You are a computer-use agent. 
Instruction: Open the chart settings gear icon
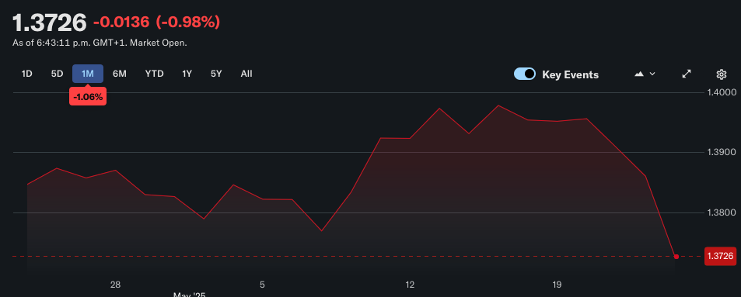pyautogui.click(x=721, y=74)
